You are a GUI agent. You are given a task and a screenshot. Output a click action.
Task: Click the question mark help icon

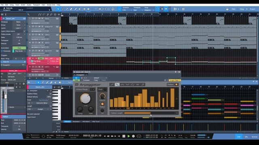click(x=96, y=9)
